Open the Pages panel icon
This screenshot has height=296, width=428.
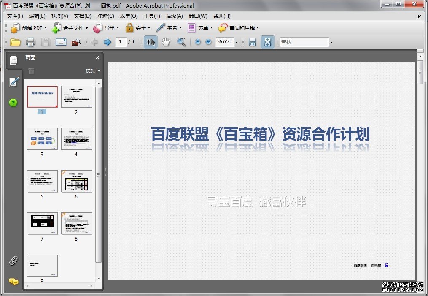pos(13,60)
